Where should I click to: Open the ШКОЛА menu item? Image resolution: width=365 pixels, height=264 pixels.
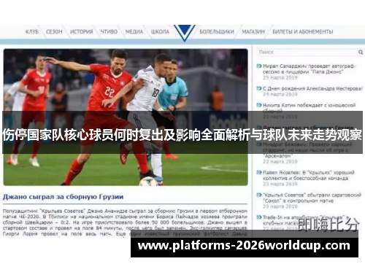pyautogui.click(x=160, y=31)
